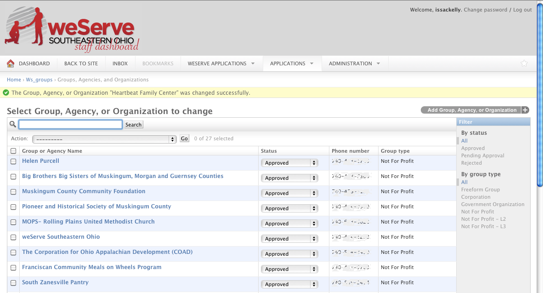Check the Helen Purcell row checkbox

tap(13, 161)
